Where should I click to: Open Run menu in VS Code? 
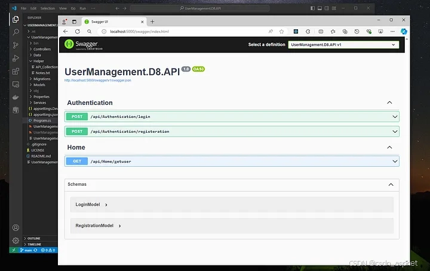(83, 8)
